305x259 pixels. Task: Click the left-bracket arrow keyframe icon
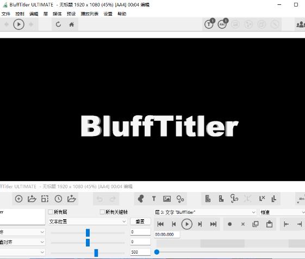pyautogui.click(x=286, y=224)
